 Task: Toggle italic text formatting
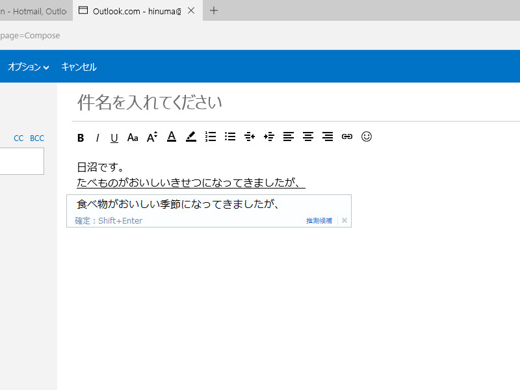pyautogui.click(x=97, y=137)
